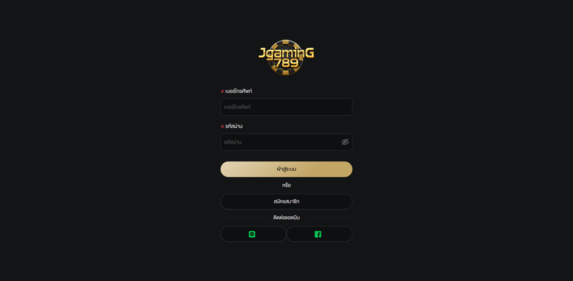Click the ติดต่อแอดมิน contact admin heading
Image resolution: width=573 pixels, height=281 pixels.
(286, 217)
